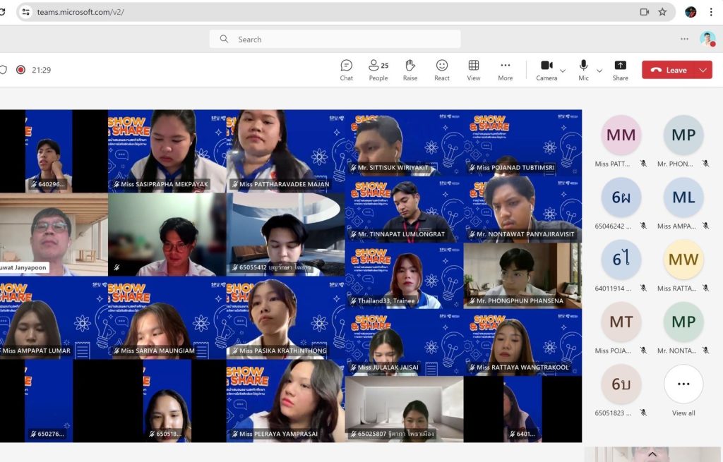This screenshot has height=462, width=723.
Task: Select Thailand33, Trainee video tile
Action: point(405,276)
